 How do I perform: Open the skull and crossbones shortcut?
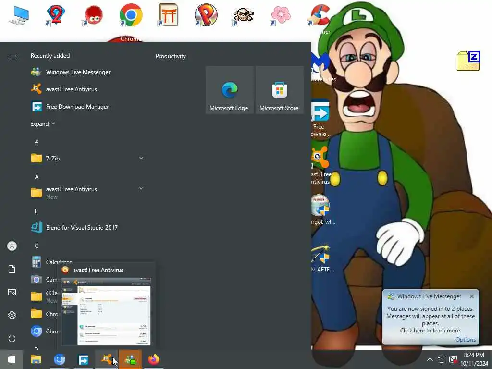coord(243,15)
